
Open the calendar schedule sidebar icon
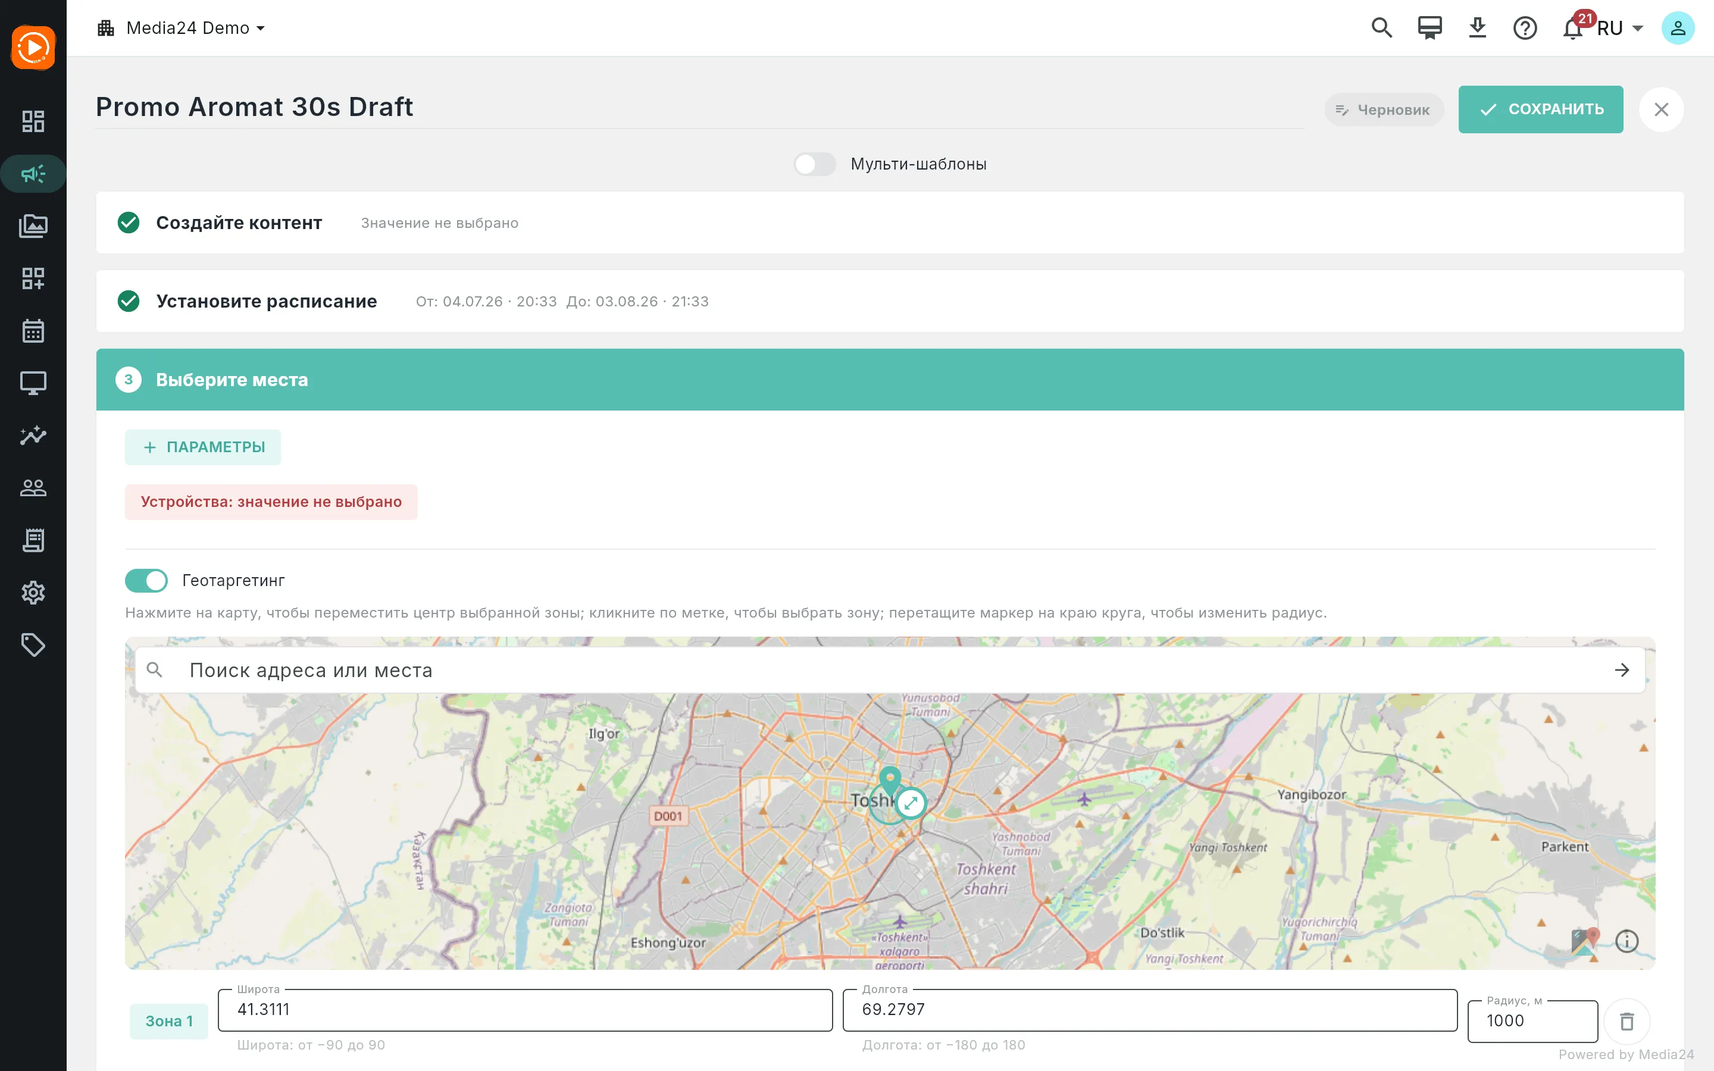pyautogui.click(x=33, y=331)
